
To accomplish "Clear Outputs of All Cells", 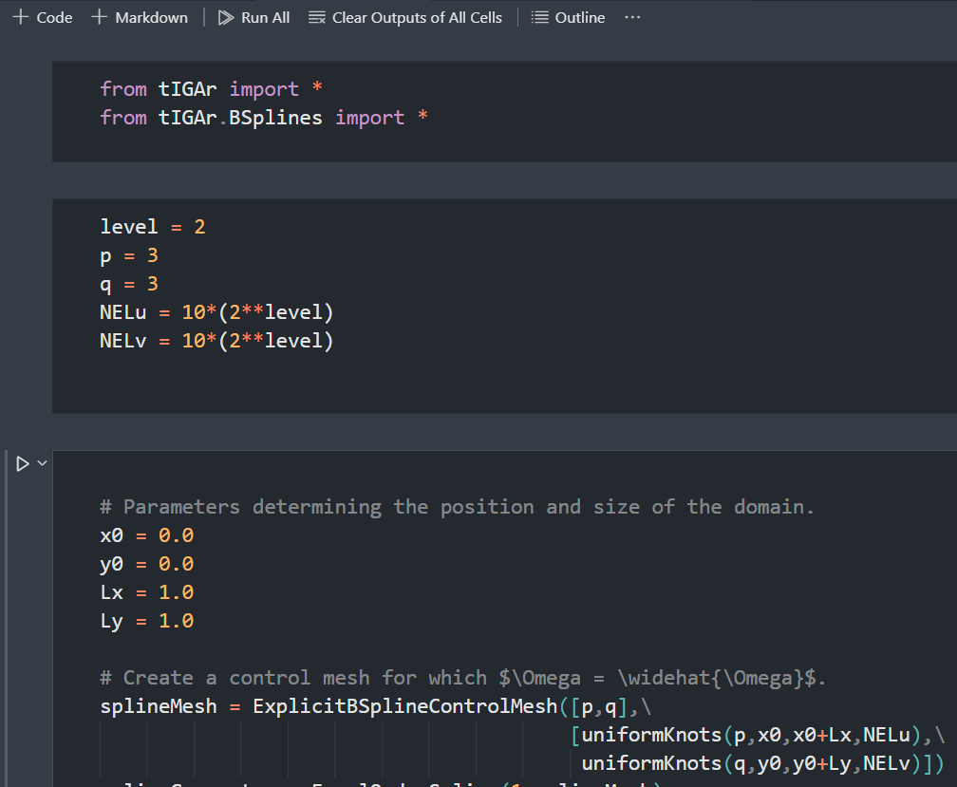I will pos(406,17).
